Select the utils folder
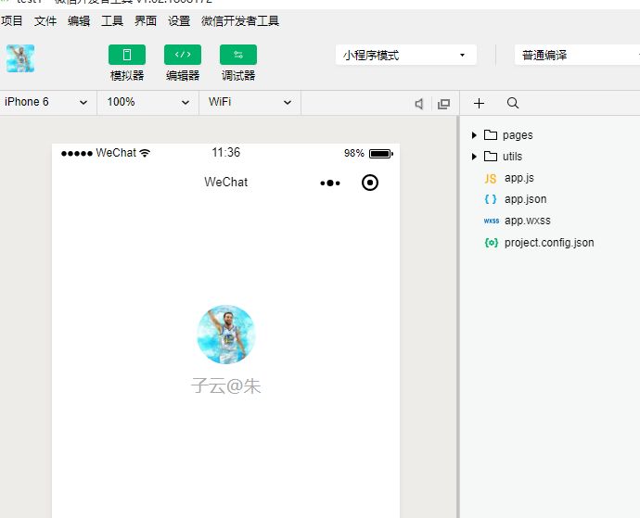Viewport: 640px width, 518px height. [512, 157]
